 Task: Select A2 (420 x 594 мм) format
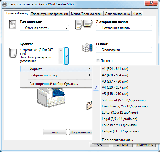(126, 75)
